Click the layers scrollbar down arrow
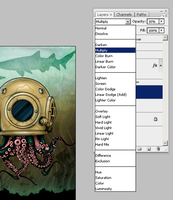The image size is (173, 200). click(165, 143)
